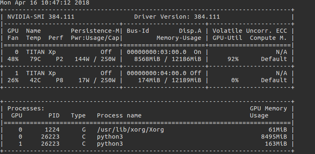
Task: Click the Volatile Uncorr. ECC header
Action: pyautogui.click(x=250, y=31)
